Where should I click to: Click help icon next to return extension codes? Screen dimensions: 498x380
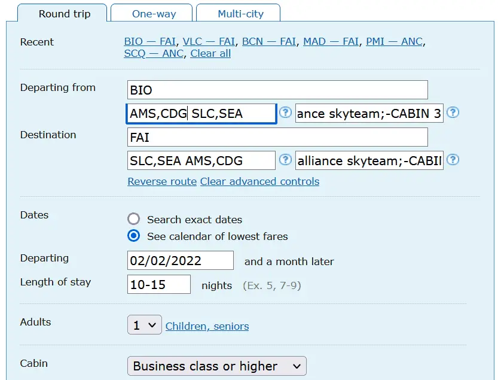tap(453, 160)
